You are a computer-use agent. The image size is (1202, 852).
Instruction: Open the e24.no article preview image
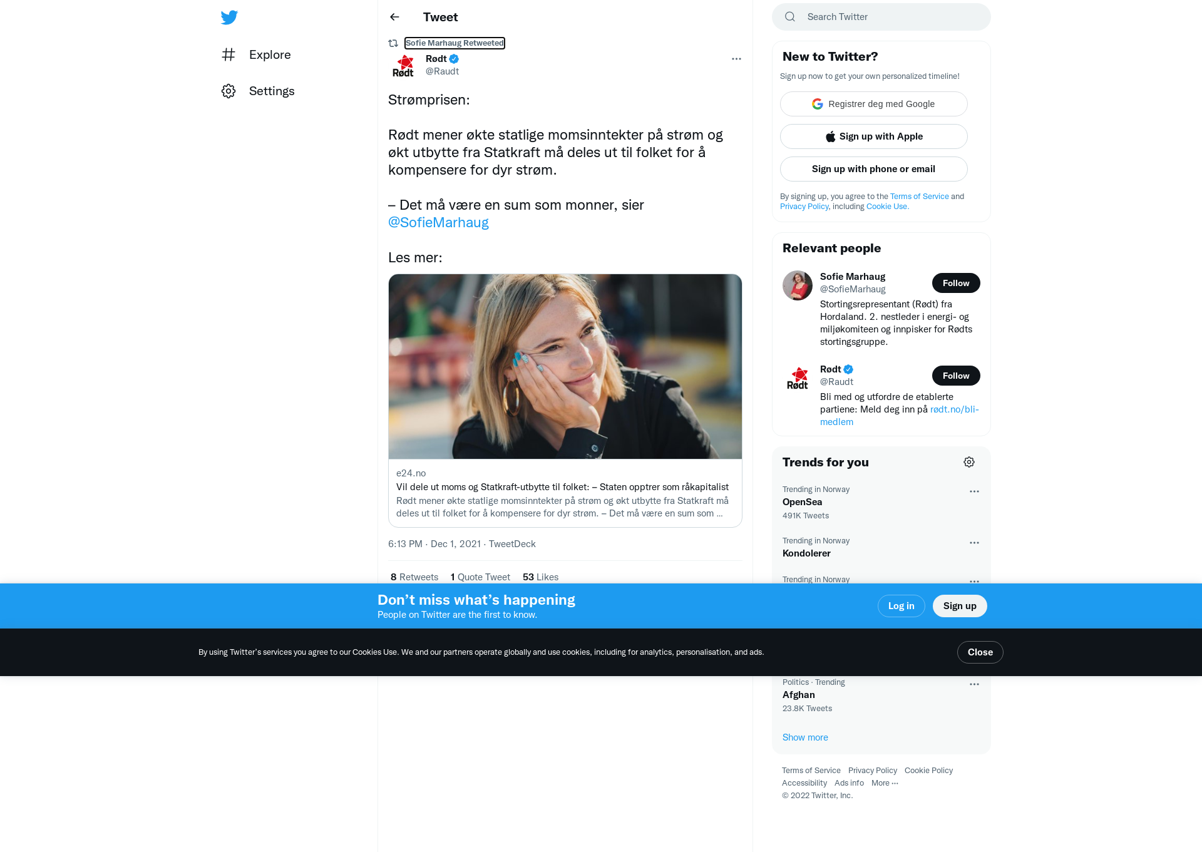click(x=565, y=366)
